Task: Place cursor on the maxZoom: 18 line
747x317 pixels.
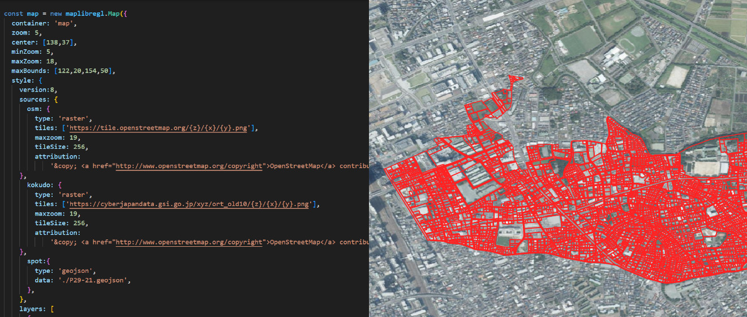Action: pyautogui.click(x=34, y=61)
